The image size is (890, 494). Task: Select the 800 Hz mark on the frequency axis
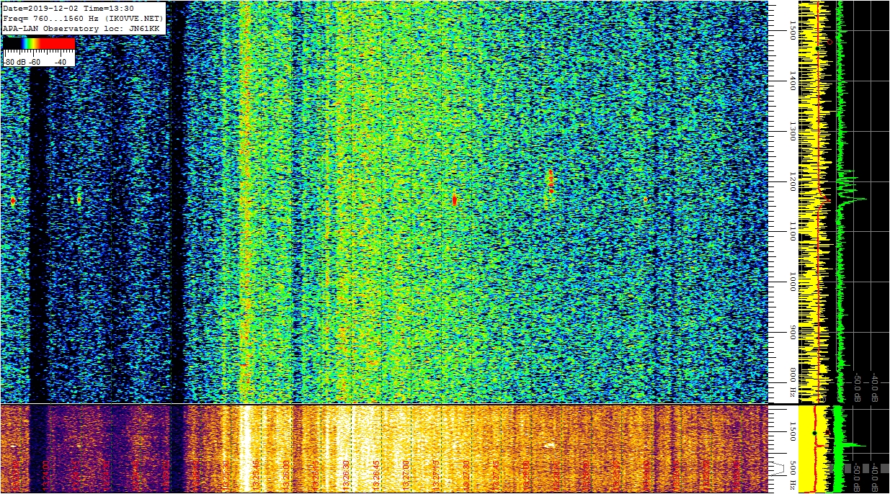pyautogui.click(x=793, y=383)
